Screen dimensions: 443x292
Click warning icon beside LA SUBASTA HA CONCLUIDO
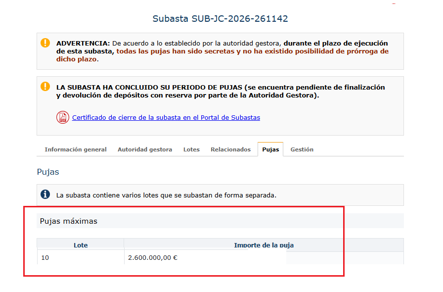(45, 86)
